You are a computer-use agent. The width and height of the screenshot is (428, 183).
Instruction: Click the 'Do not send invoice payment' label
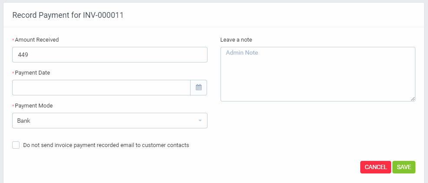(x=106, y=145)
